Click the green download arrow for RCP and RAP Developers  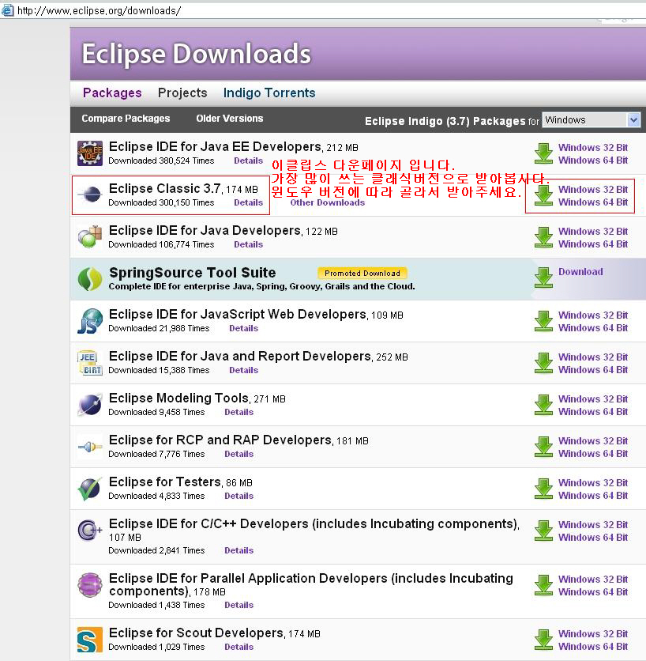click(543, 447)
